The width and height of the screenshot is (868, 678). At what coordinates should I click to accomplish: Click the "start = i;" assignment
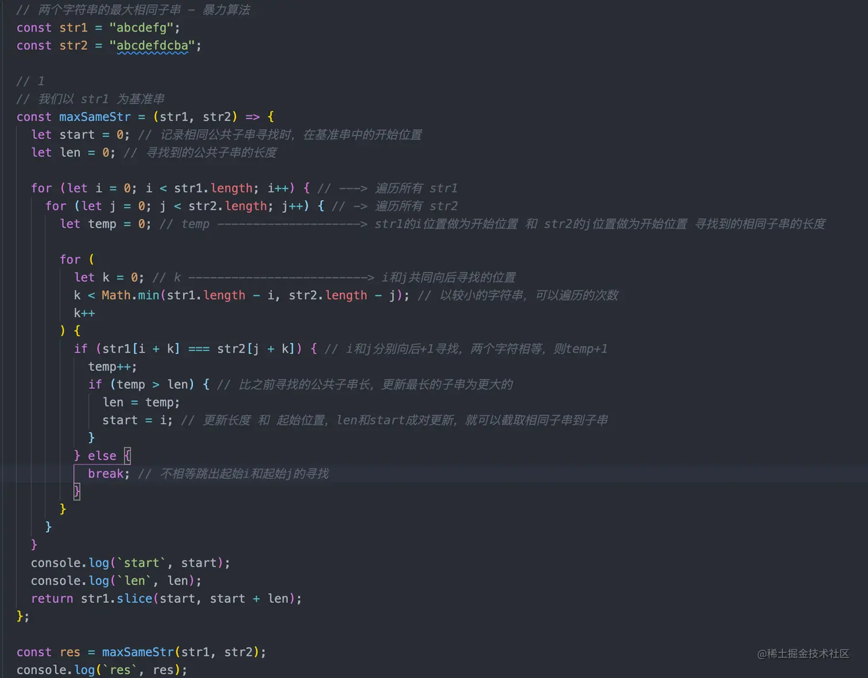[x=138, y=420]
